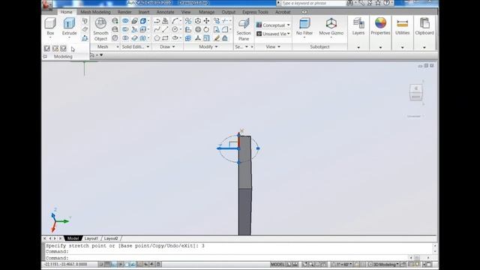The image size is (480, 270).
Task: Switch to the Layout2 tab
Action: [x=111, y=238]
